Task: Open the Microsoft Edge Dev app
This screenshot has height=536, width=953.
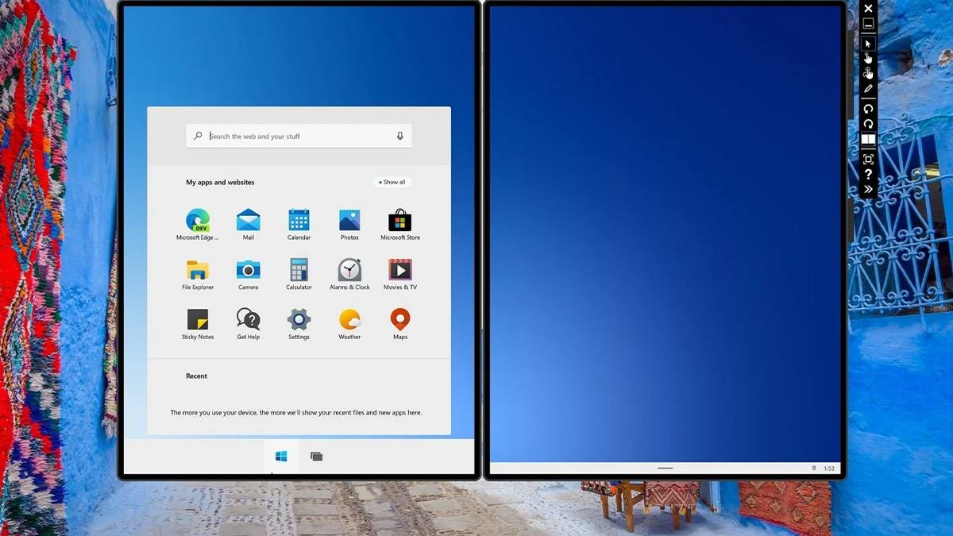Action: [x=197, y=221]
